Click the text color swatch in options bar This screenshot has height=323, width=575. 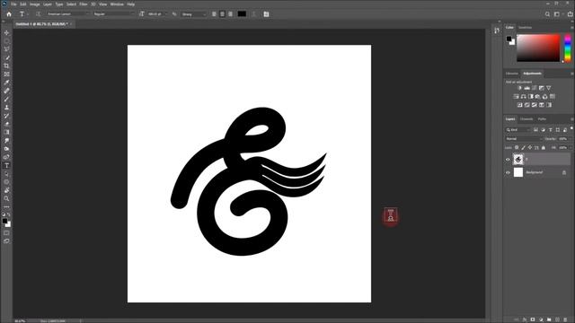(x=242, y=14)
